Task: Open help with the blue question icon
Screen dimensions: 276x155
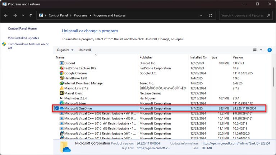Action: [270, 50]
